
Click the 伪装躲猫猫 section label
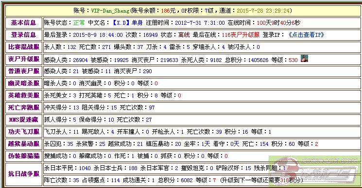click(23, 156)
